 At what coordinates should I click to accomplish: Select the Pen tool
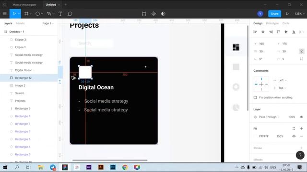point(49,14)
